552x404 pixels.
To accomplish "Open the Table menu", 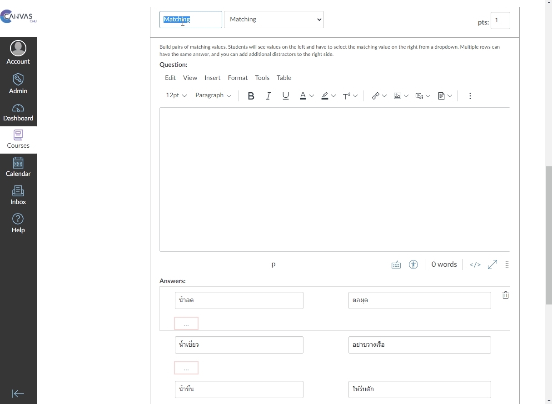I will pos(284,78).
